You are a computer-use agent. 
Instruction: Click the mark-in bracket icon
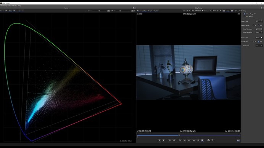[x=159, y=140]
